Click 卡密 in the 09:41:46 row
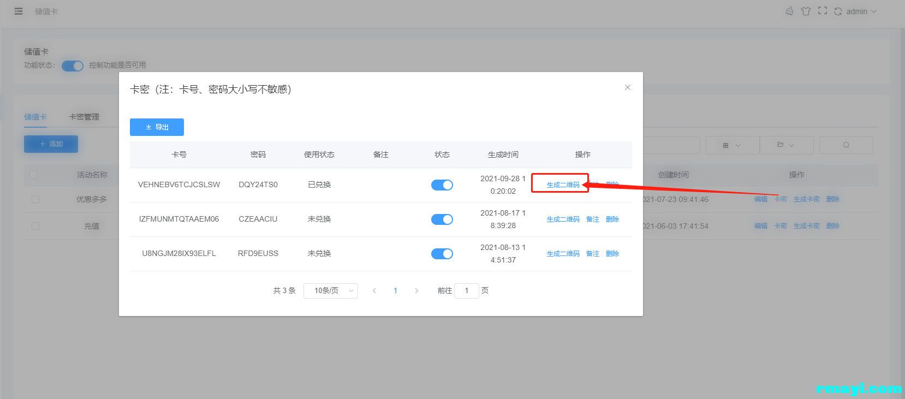The image size is (905, 399). pos(781,199)
